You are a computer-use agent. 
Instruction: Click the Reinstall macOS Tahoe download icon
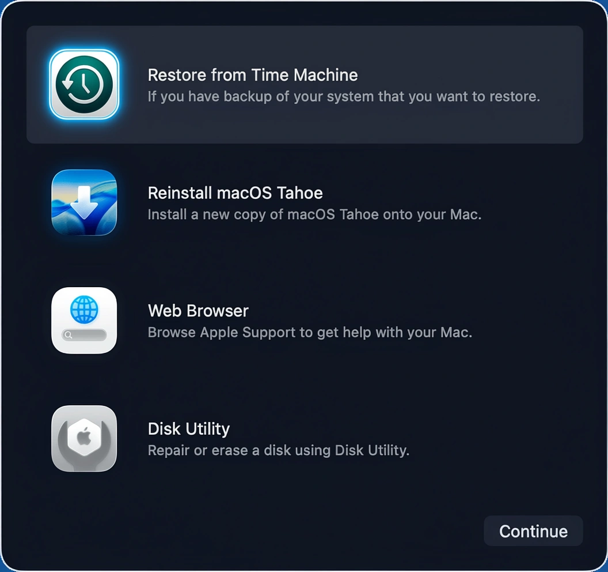coord(84,202)
